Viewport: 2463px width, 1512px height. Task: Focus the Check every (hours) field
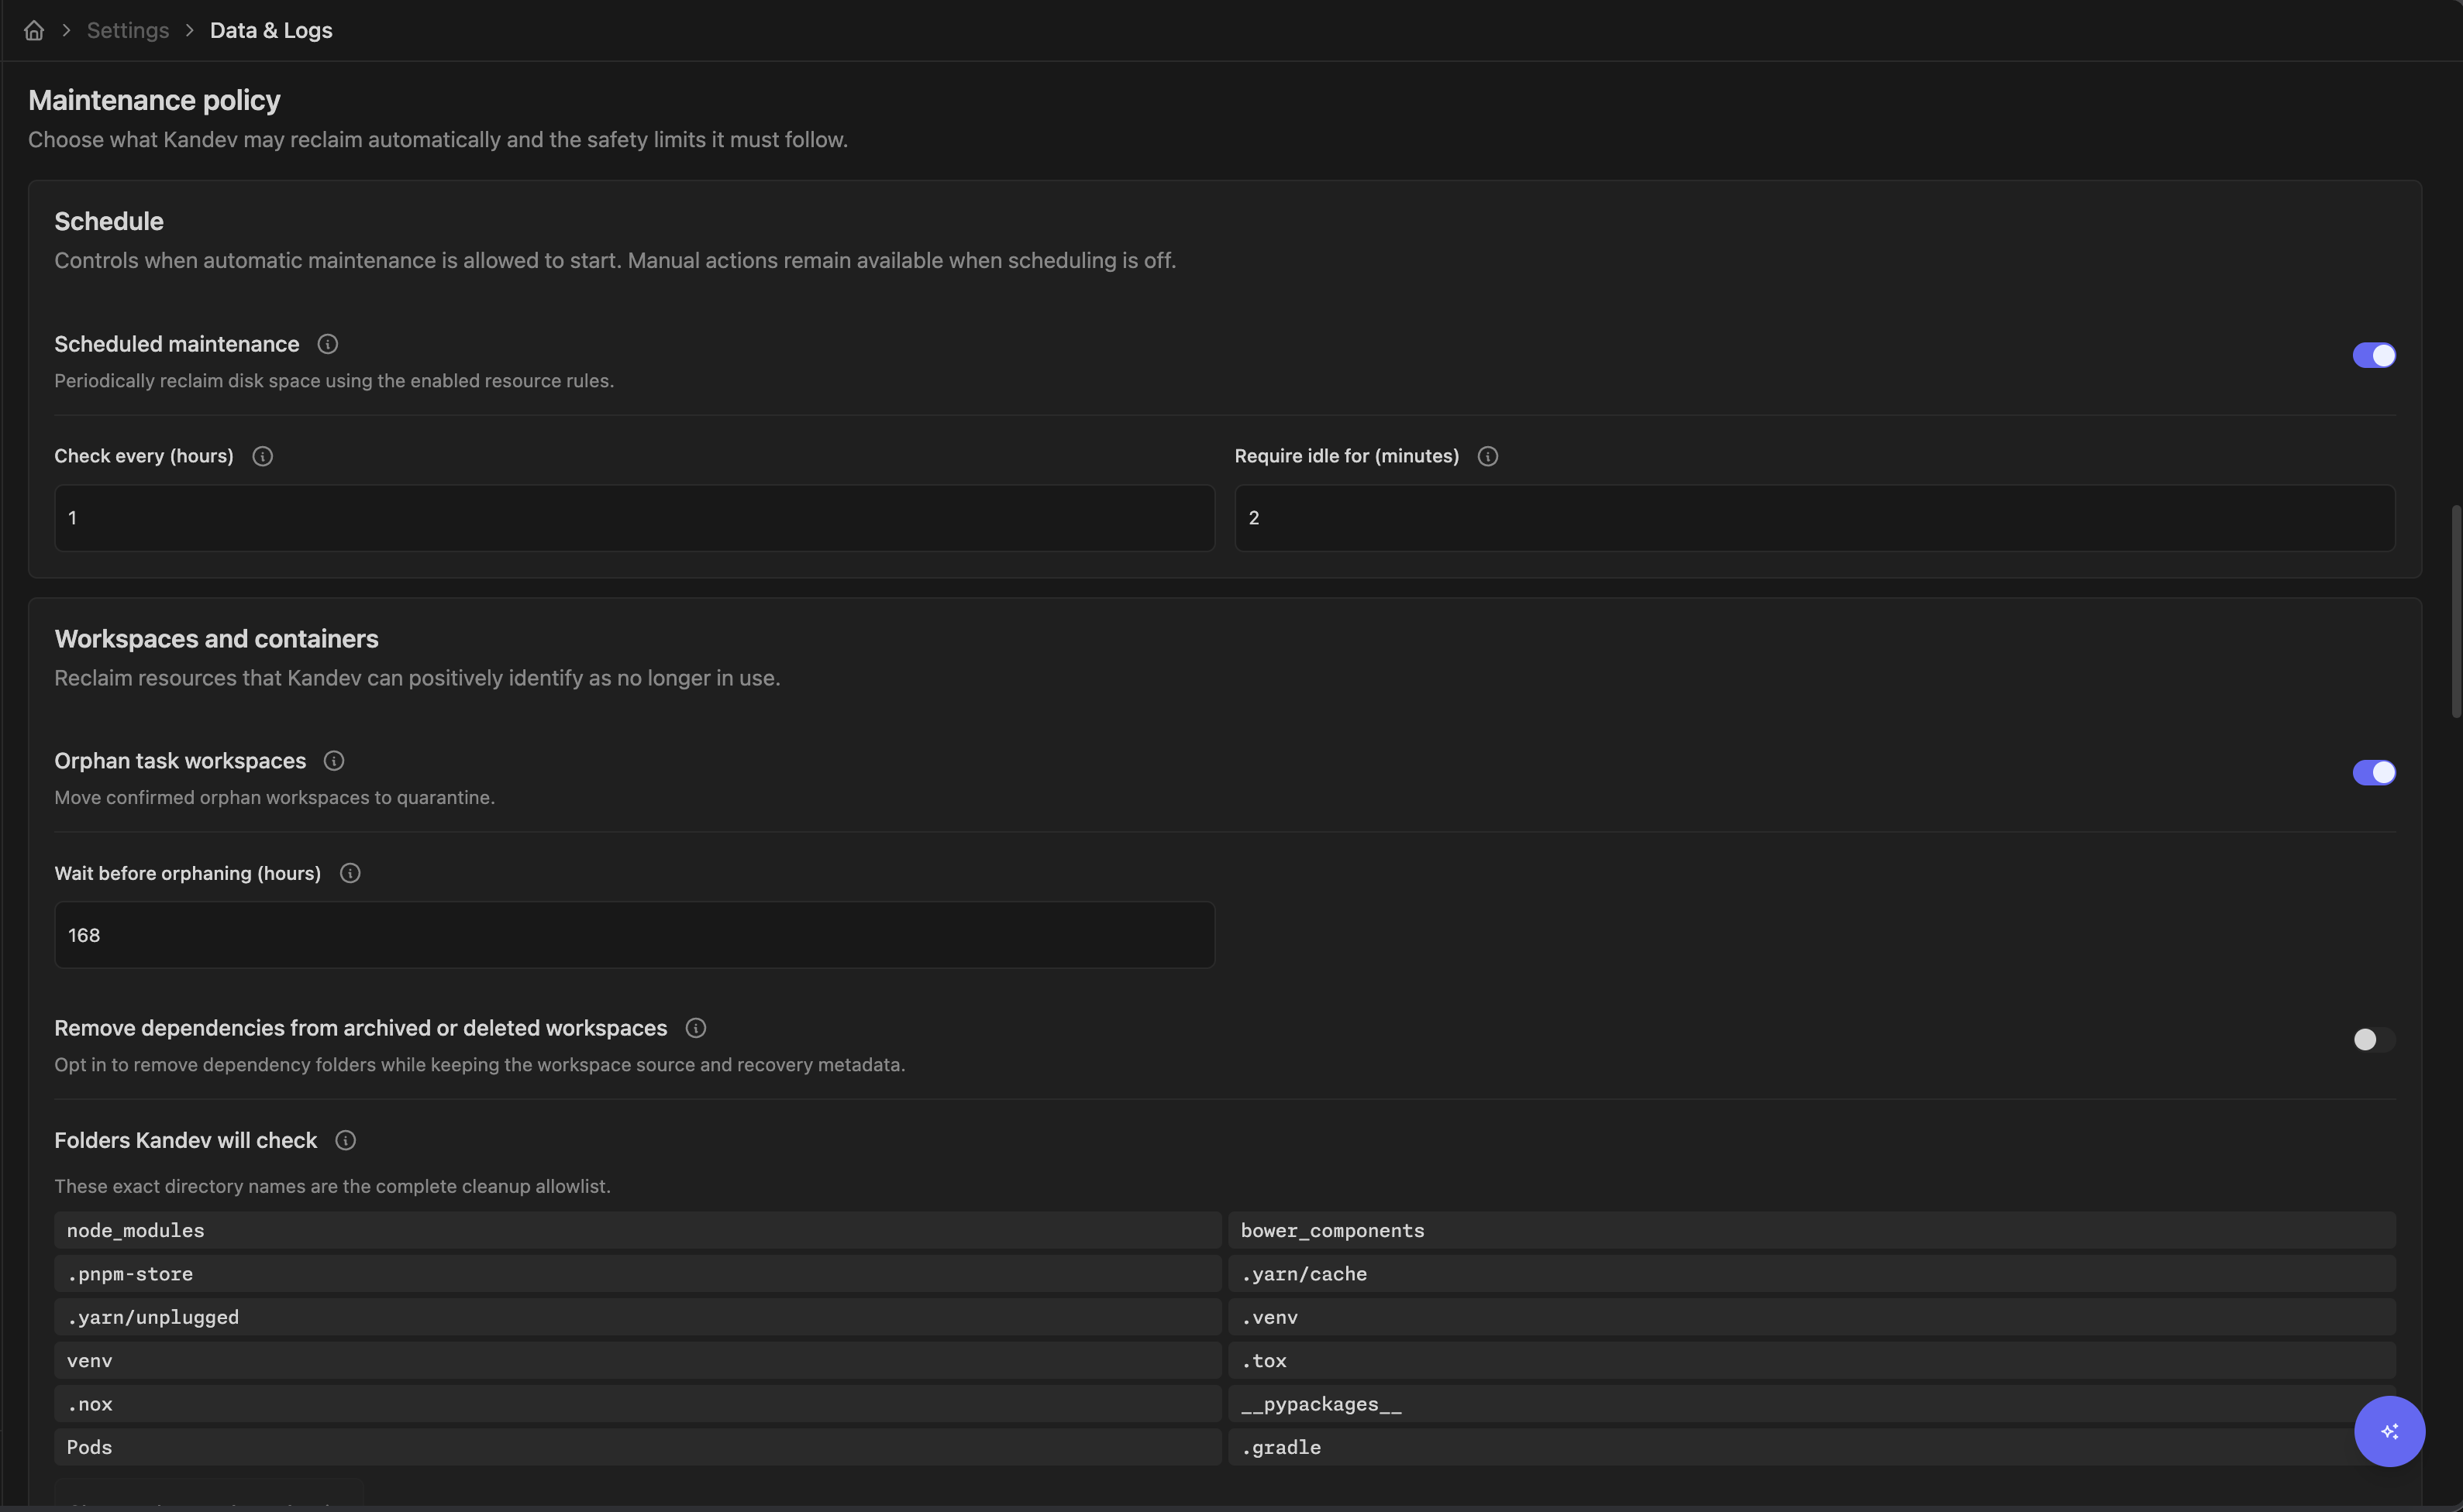[x=634, y=518]
